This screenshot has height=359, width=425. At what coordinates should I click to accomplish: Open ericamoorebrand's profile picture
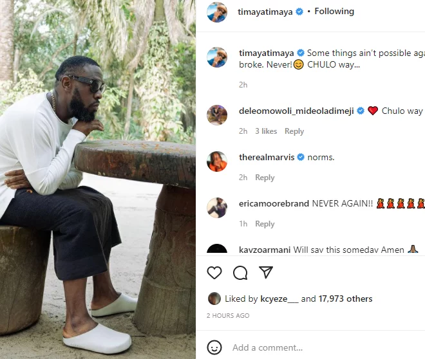(217, 208)
